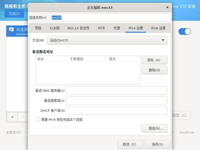Switch to the General (常规) tab
This screenshot has height=150, width=200.
[38, 28]
